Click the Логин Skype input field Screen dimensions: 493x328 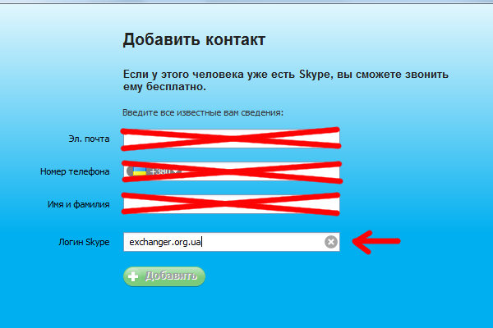[232, 242]
